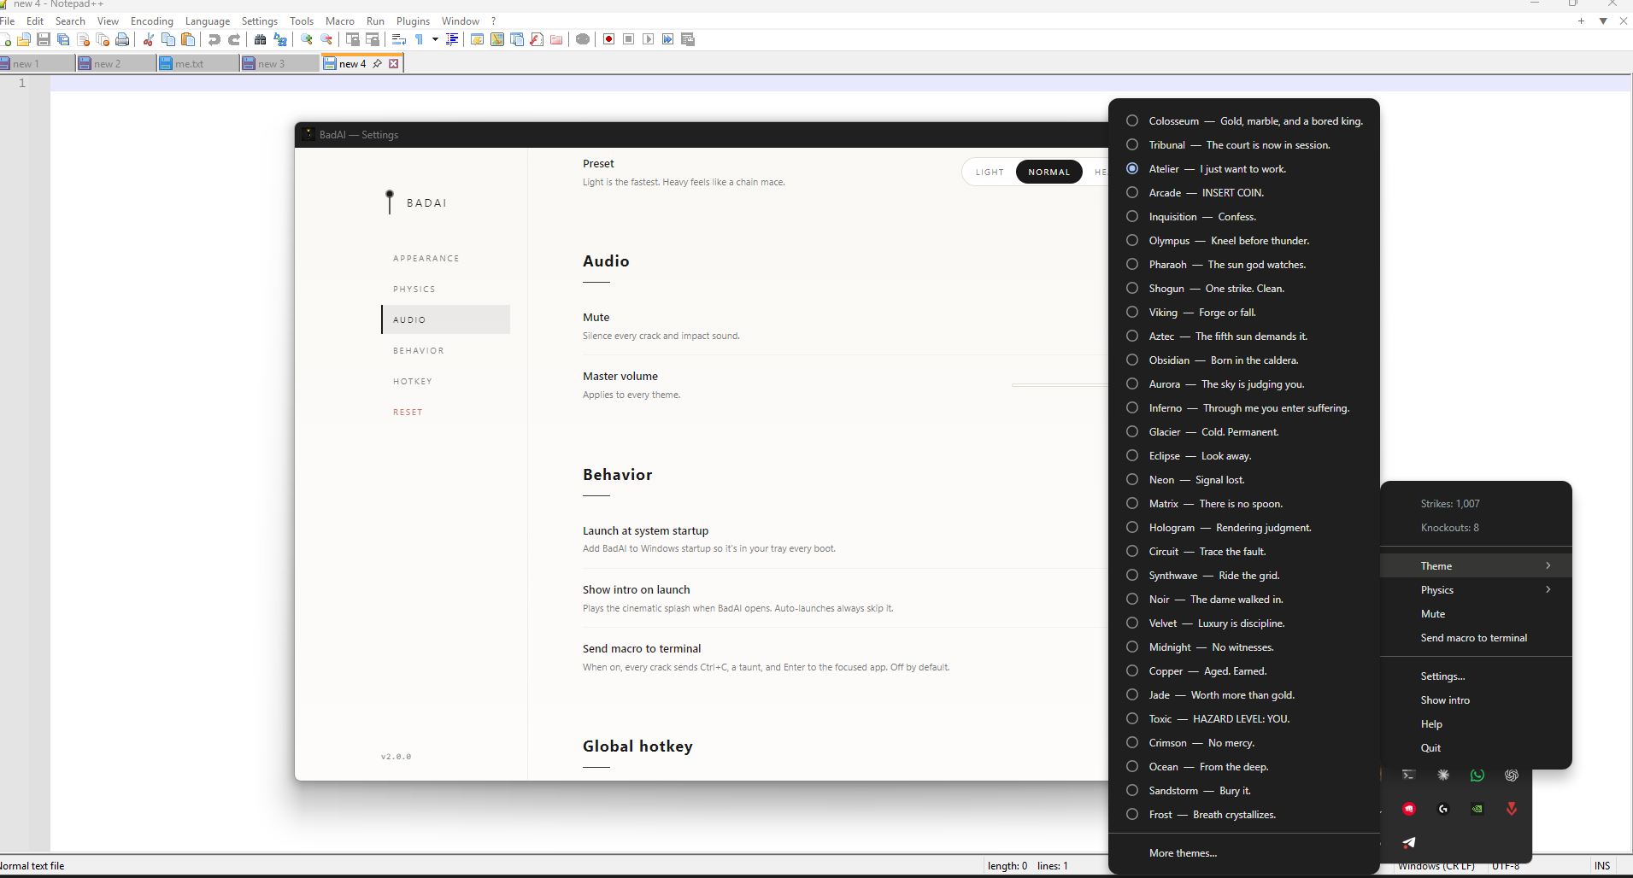Choose Quit from the tray menu
The width and height of the screenshot is (1633, 878).
click(x=1476, y=747)
